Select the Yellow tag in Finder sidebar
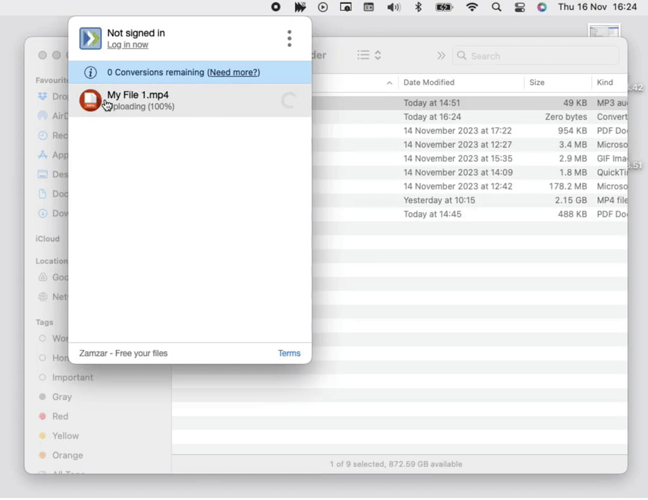 (59, 436)
